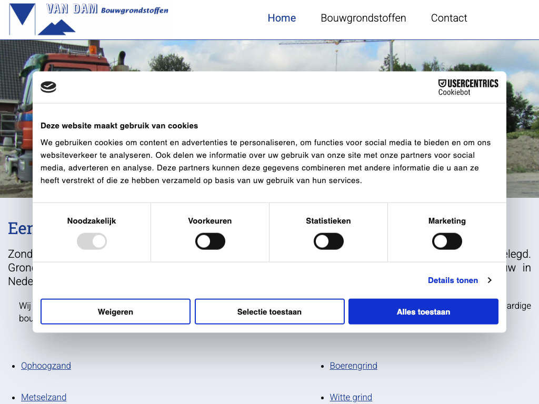Screen dimensions: 539x404
Task: Follow the Metselzand link
Action: (x=44, y=397)
